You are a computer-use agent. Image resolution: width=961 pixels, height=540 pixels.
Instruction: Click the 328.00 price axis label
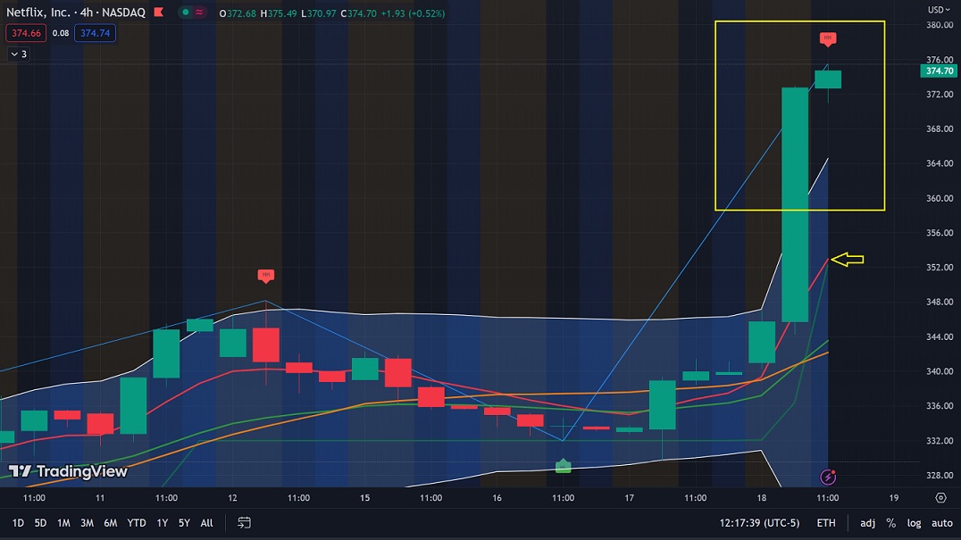point(940,475)
